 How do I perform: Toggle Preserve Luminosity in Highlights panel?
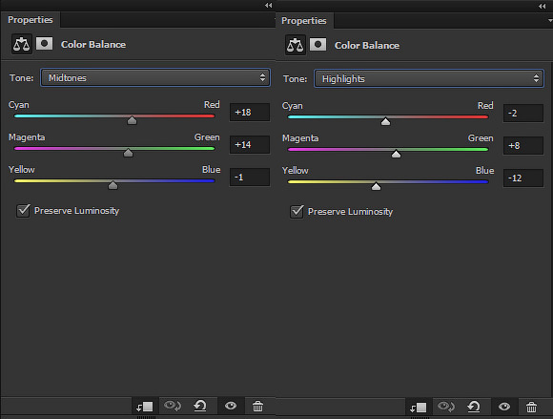[x=297, y=212]
